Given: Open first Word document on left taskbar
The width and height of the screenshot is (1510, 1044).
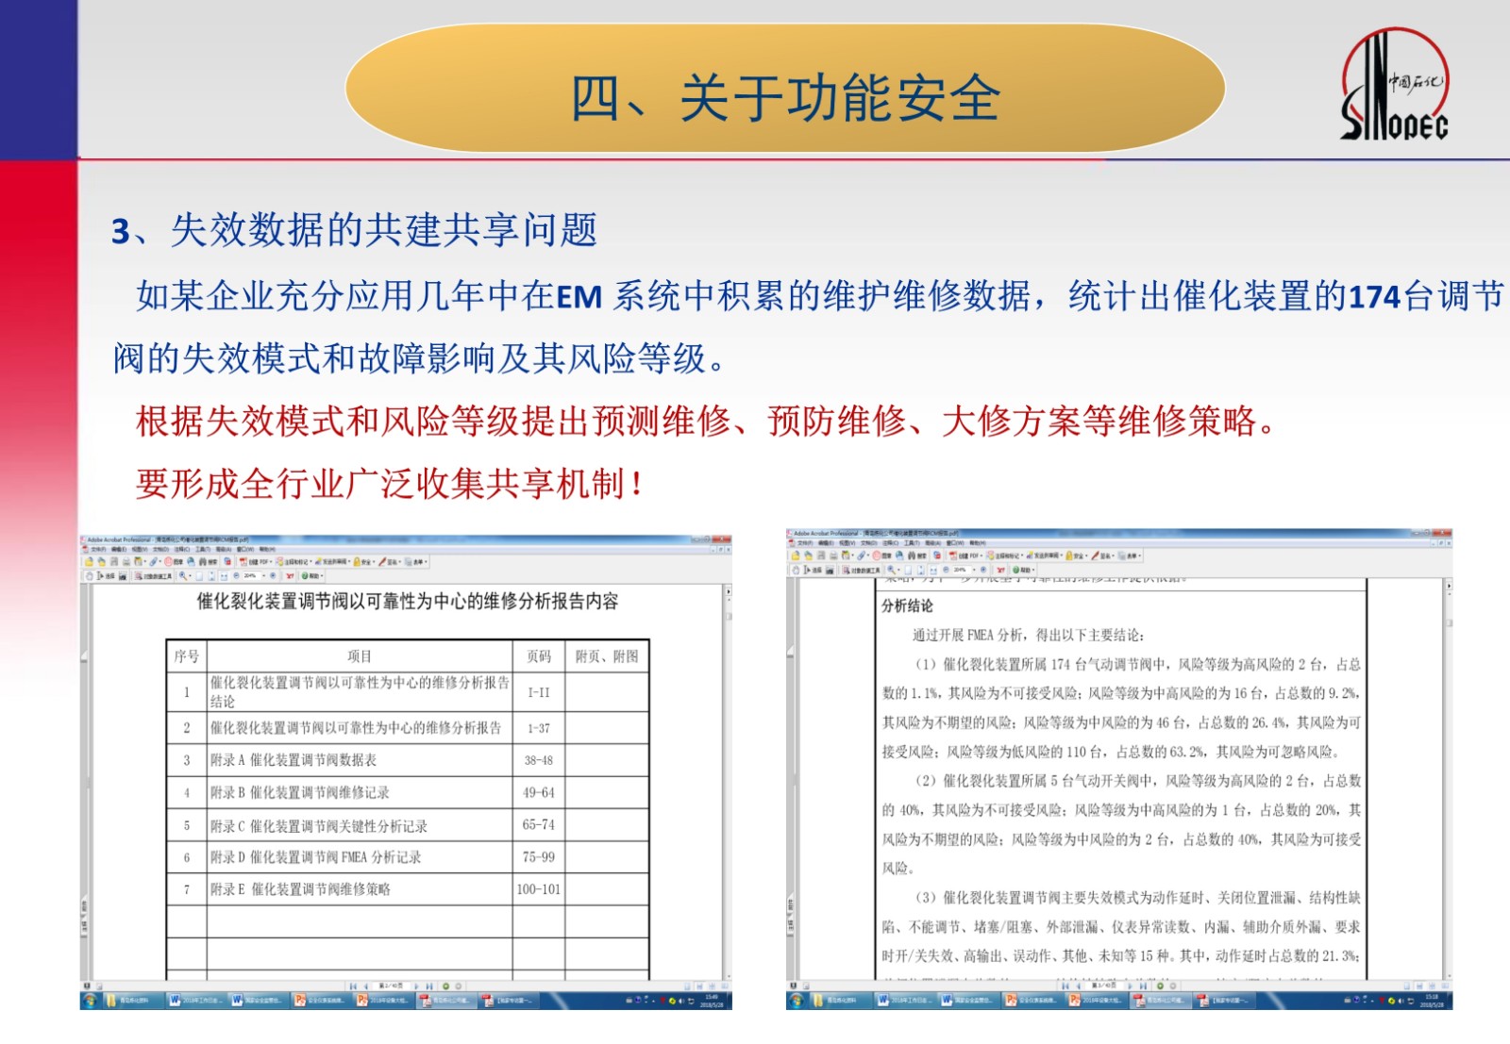Looking at the screenshot, I should pyautogui.click(x=195, y=1000).
